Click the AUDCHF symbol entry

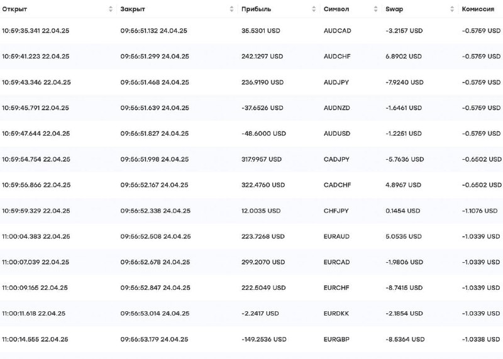337,57
